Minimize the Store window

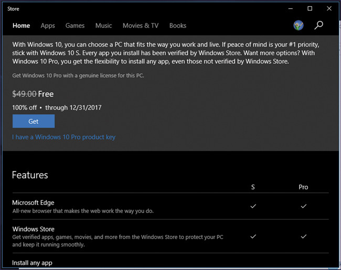point(291,9)
